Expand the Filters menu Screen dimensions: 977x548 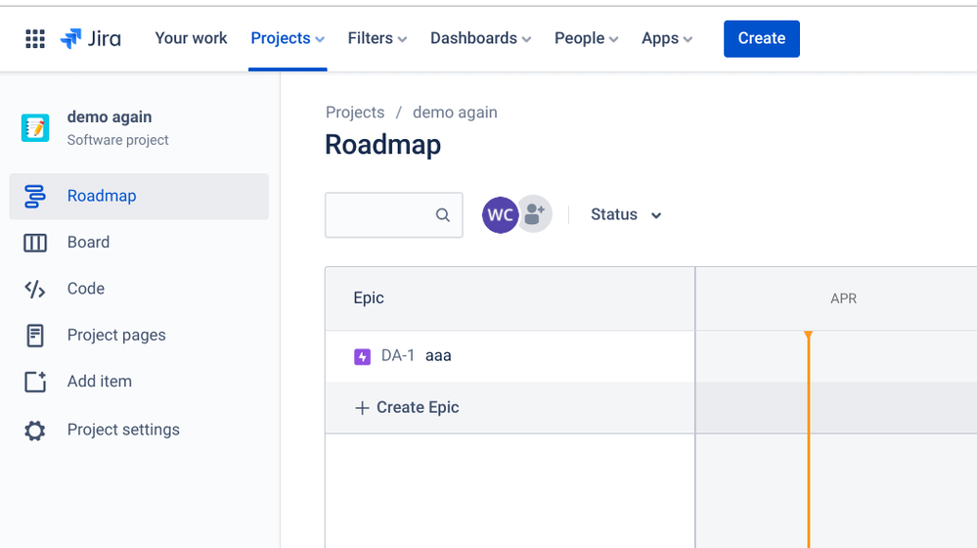coord(377,38)
